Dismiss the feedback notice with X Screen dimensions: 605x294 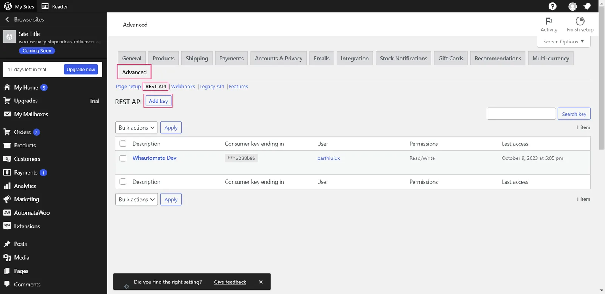(261, 282)
